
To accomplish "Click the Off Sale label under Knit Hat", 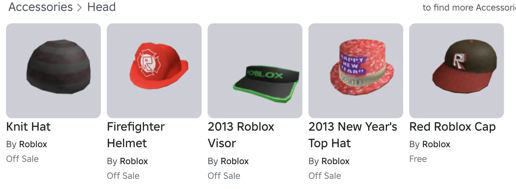I will coord(23,159).
